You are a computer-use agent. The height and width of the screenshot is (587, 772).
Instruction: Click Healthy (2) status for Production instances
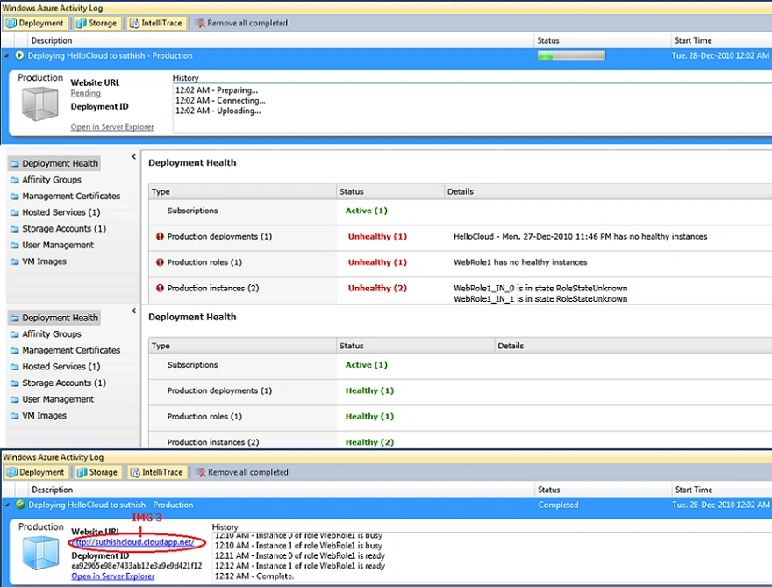(x=369, y=442)
